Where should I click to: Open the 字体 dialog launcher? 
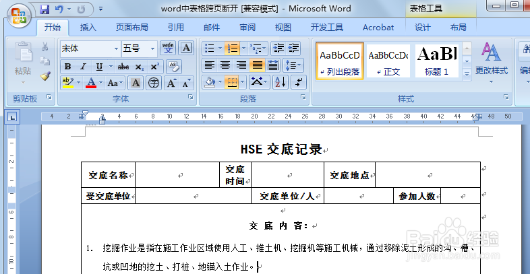coord(191,97)
